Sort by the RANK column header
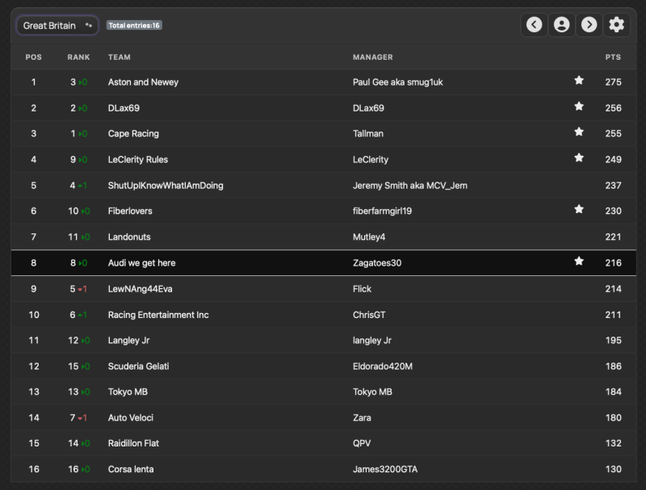The height and width of the screenshot is (490, 646). click(78, 57)
